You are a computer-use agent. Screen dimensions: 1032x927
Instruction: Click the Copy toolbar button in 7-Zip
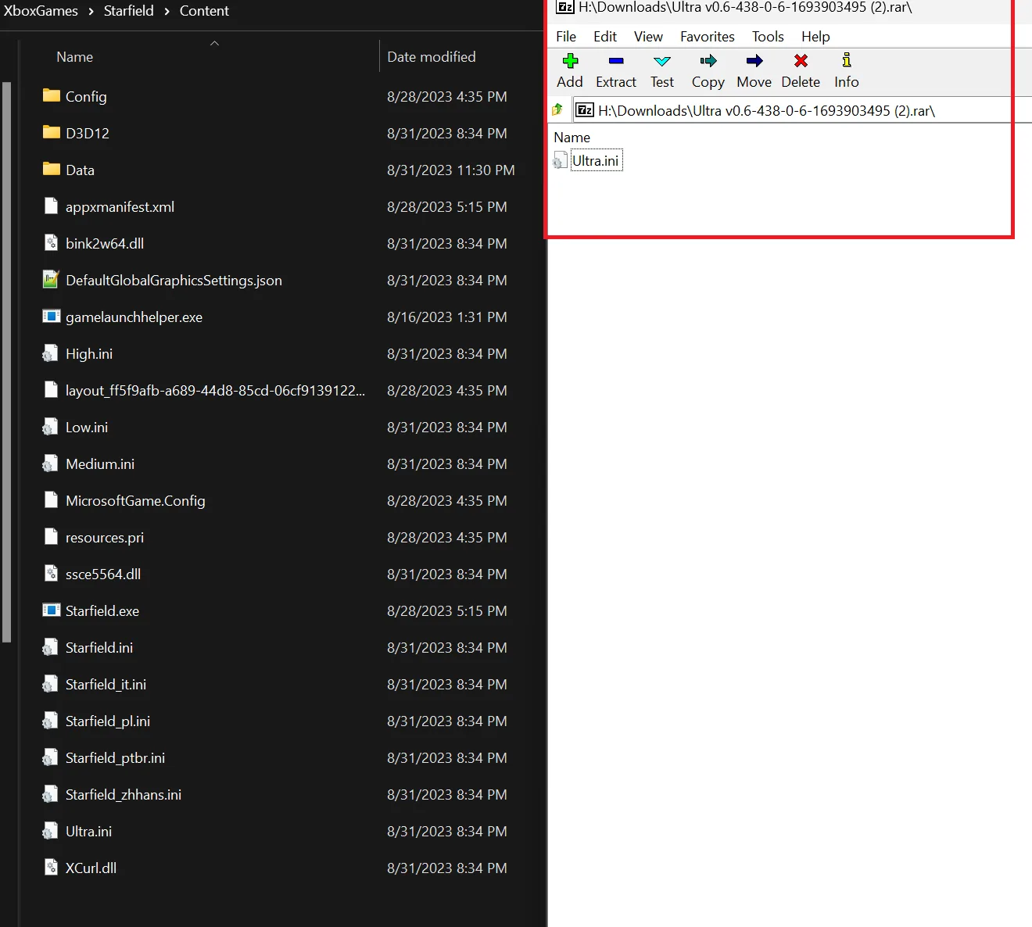point(708,71)
